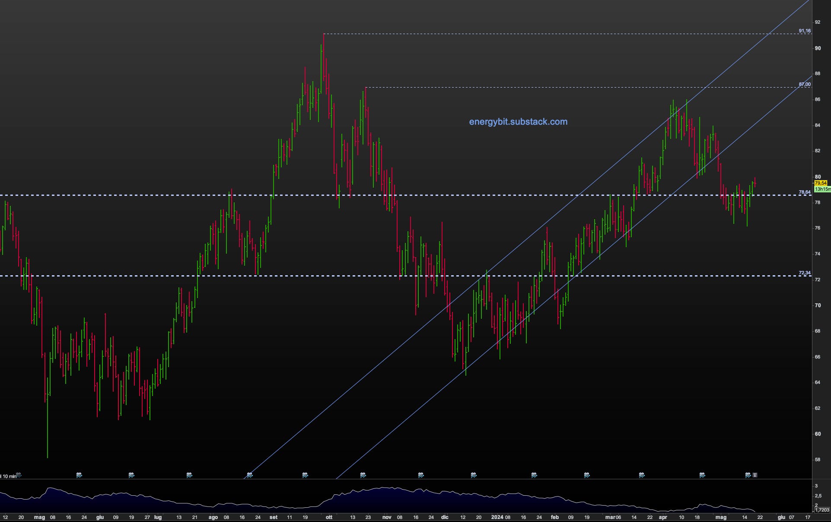Click the calendar event icon near 18 April 2024
The height and width of the screenshot is (522, 831).
[702, 475]
